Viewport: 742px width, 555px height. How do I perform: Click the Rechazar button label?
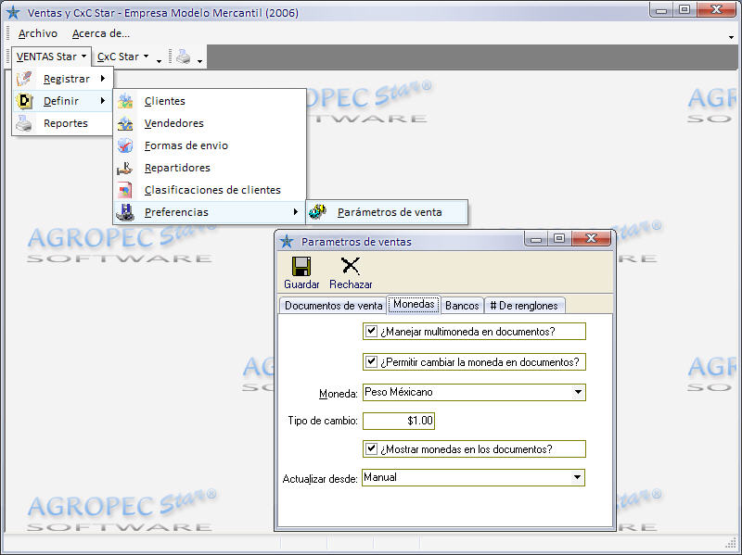(x=351, y=284)
